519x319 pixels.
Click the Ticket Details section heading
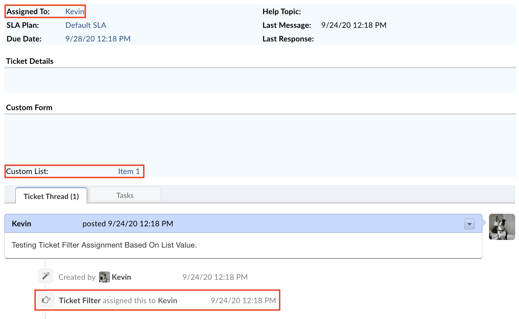30,61
